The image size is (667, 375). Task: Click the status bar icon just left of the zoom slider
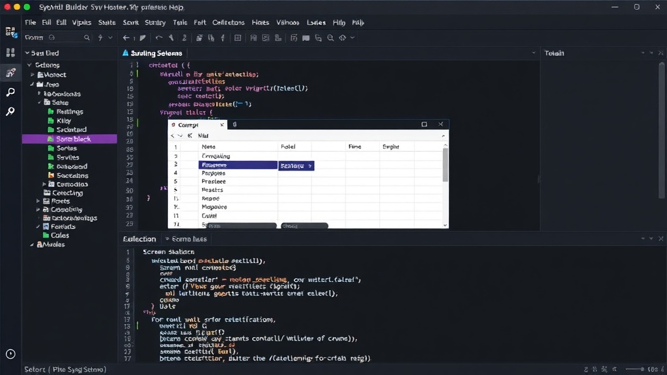(x=614, y=369)
